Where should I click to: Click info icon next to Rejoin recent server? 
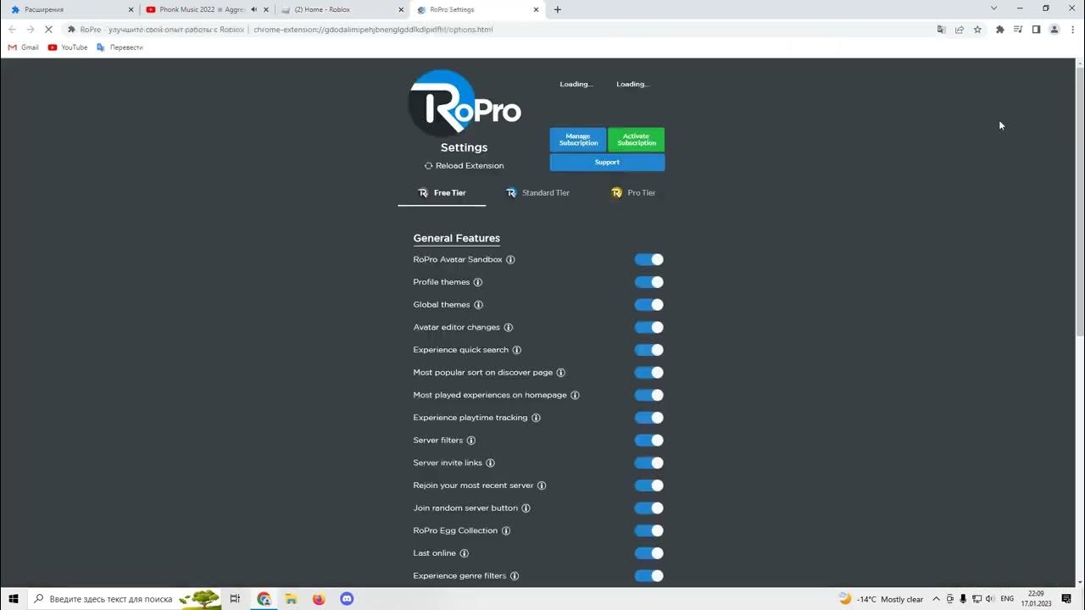[x=542, y=485]
